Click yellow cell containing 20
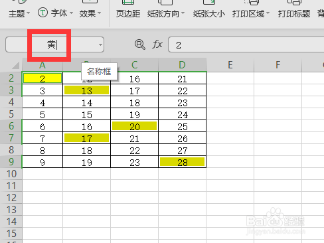The image size is (324, 243). coord(134,126)
